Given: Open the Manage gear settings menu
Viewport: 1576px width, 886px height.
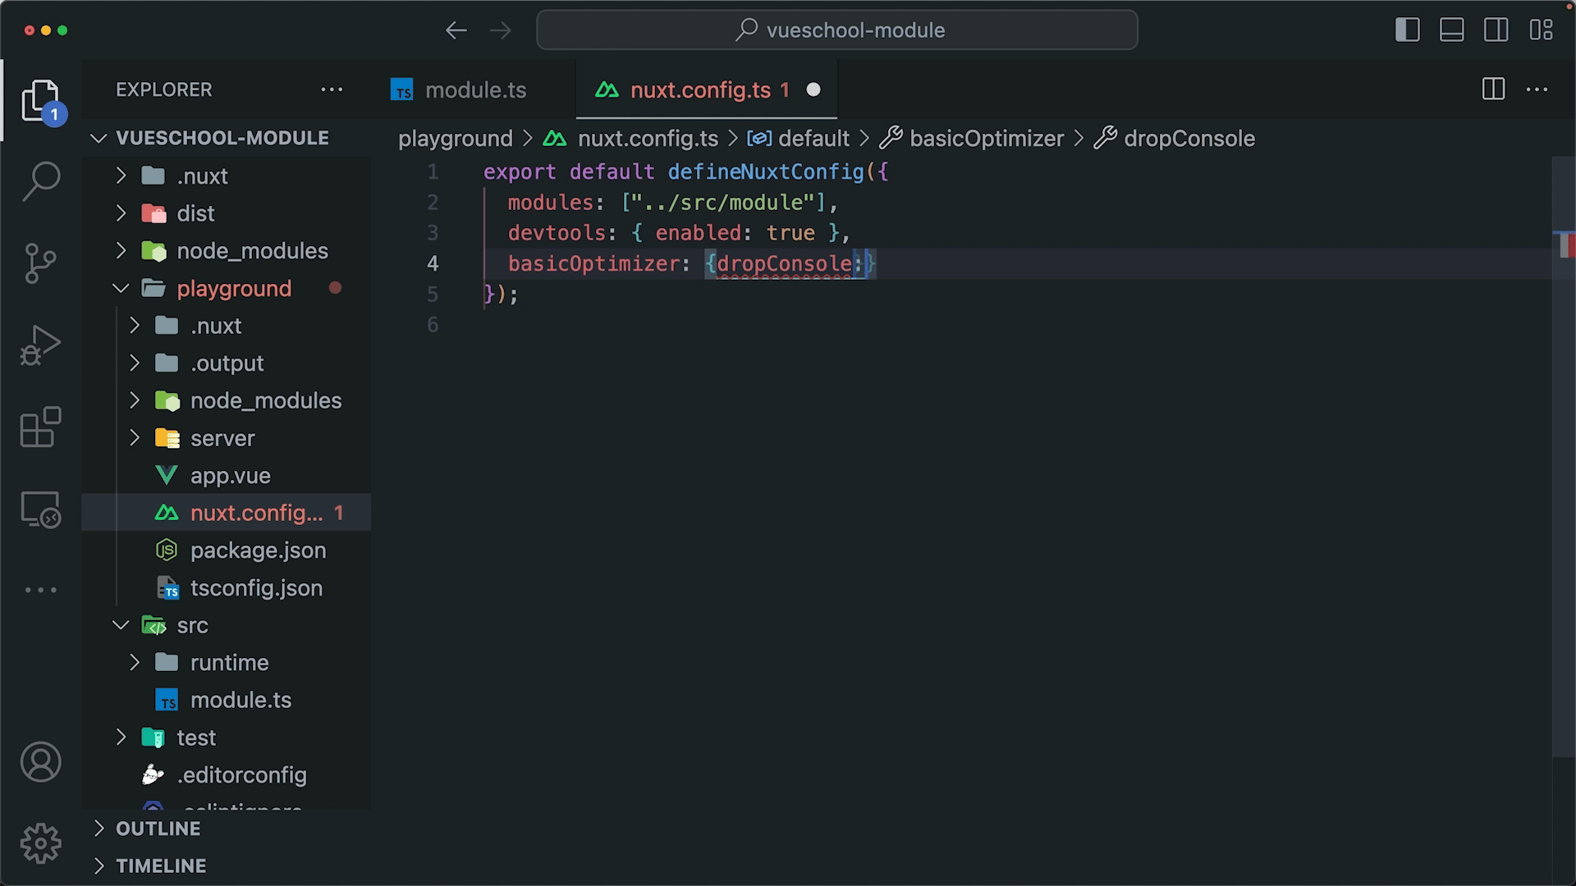Looking at the screenshot, I should [40, 844].
